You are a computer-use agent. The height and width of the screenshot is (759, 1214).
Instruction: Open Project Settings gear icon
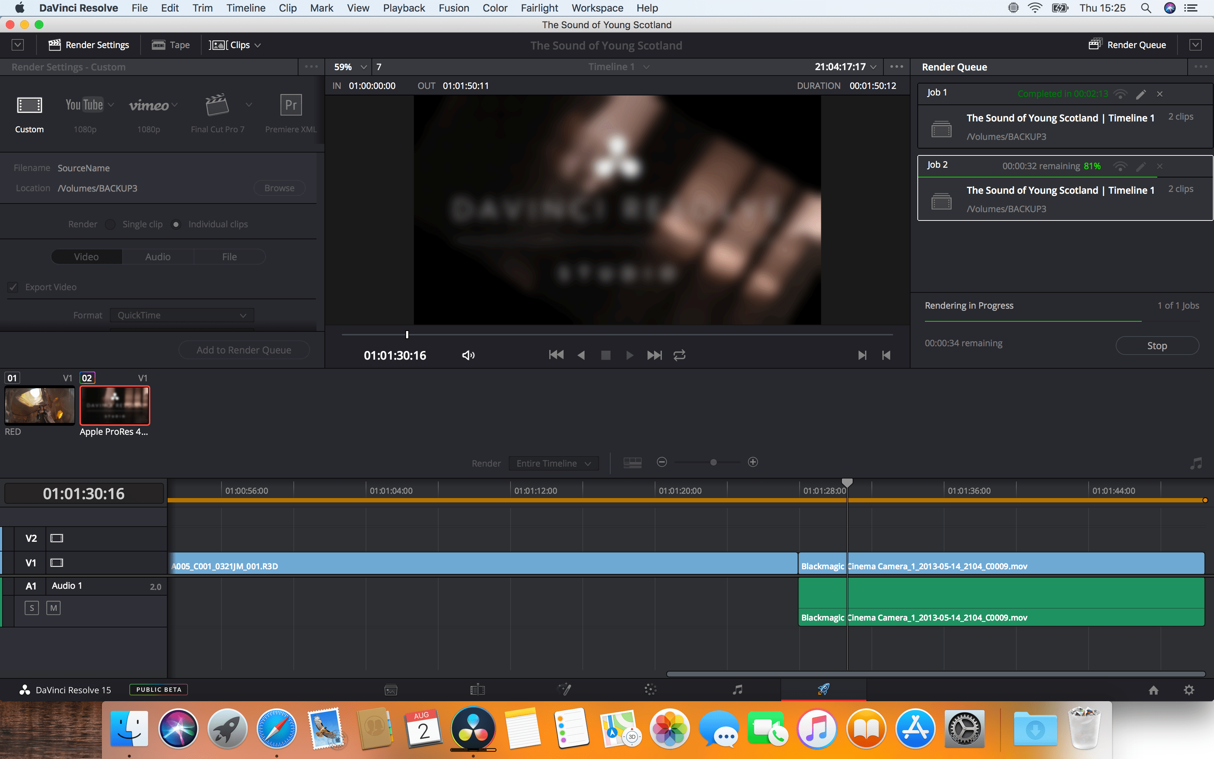[x=1188, y=690]
